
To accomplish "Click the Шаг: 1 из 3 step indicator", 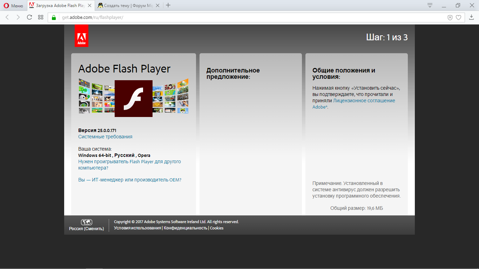I will [x=387, y=37].
